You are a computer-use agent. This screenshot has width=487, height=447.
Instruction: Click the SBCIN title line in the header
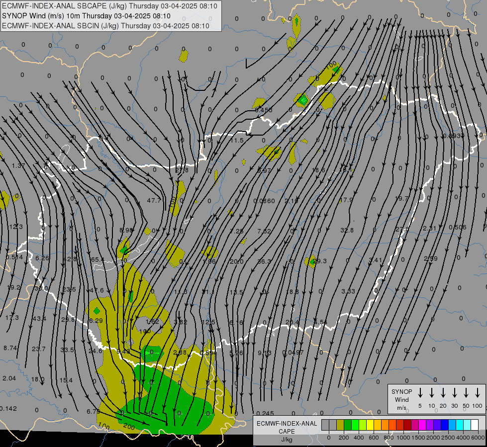[105, 26]
